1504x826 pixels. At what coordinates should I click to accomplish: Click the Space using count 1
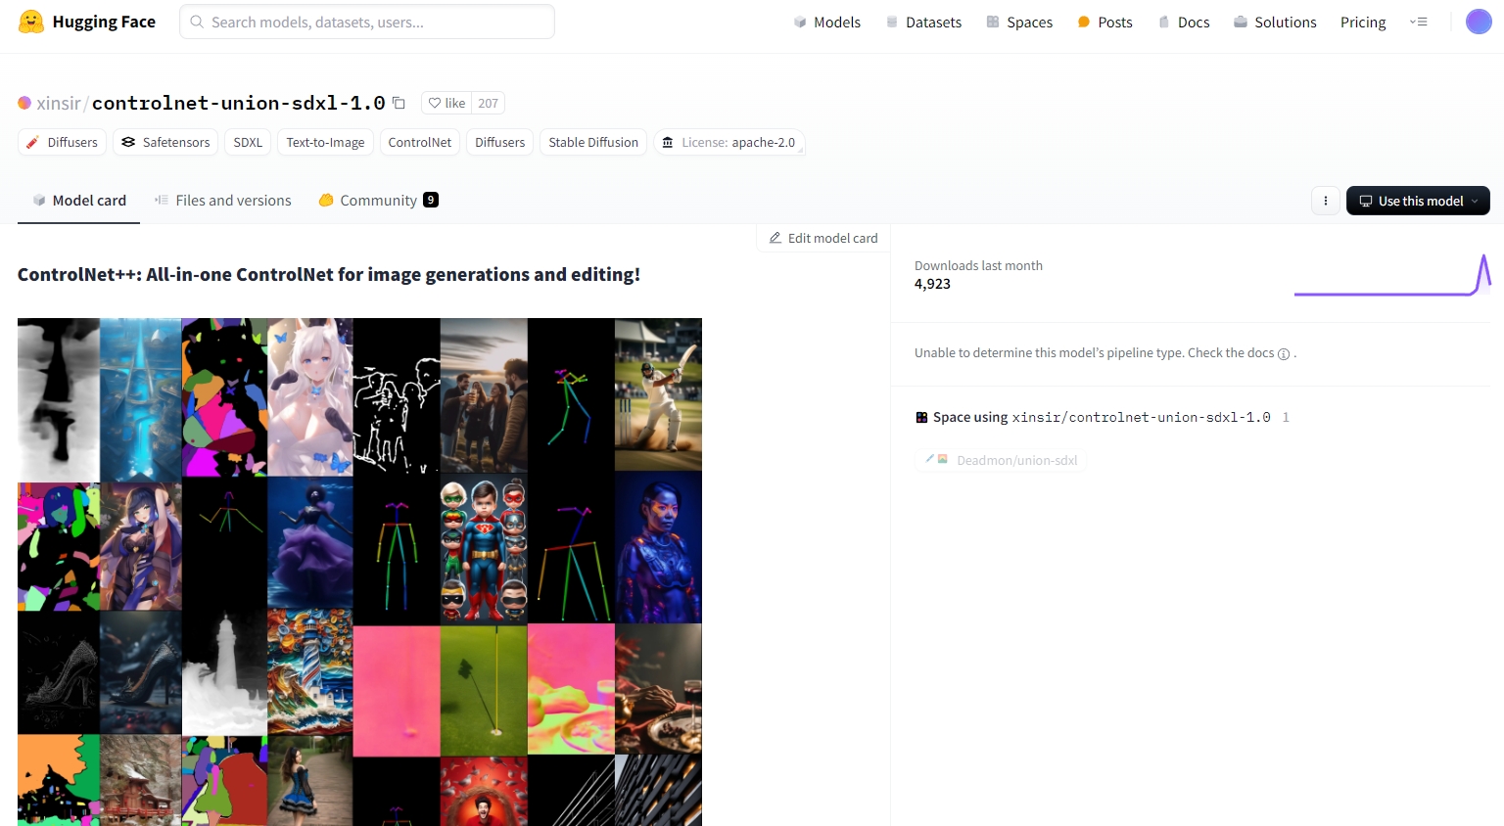1286,418
